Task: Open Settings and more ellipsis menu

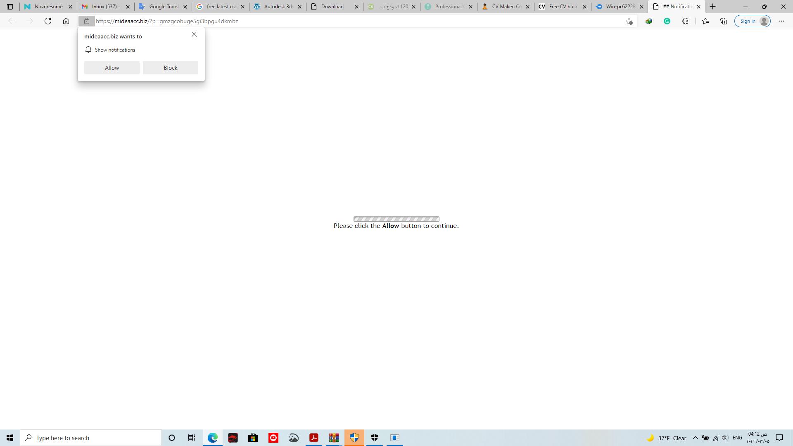Action: coord(781,21)
